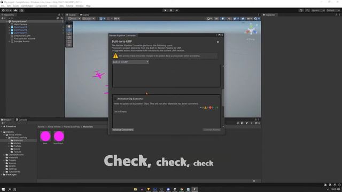Select the Transform tool
Screen dimensions: 342x192
point(69,45)
